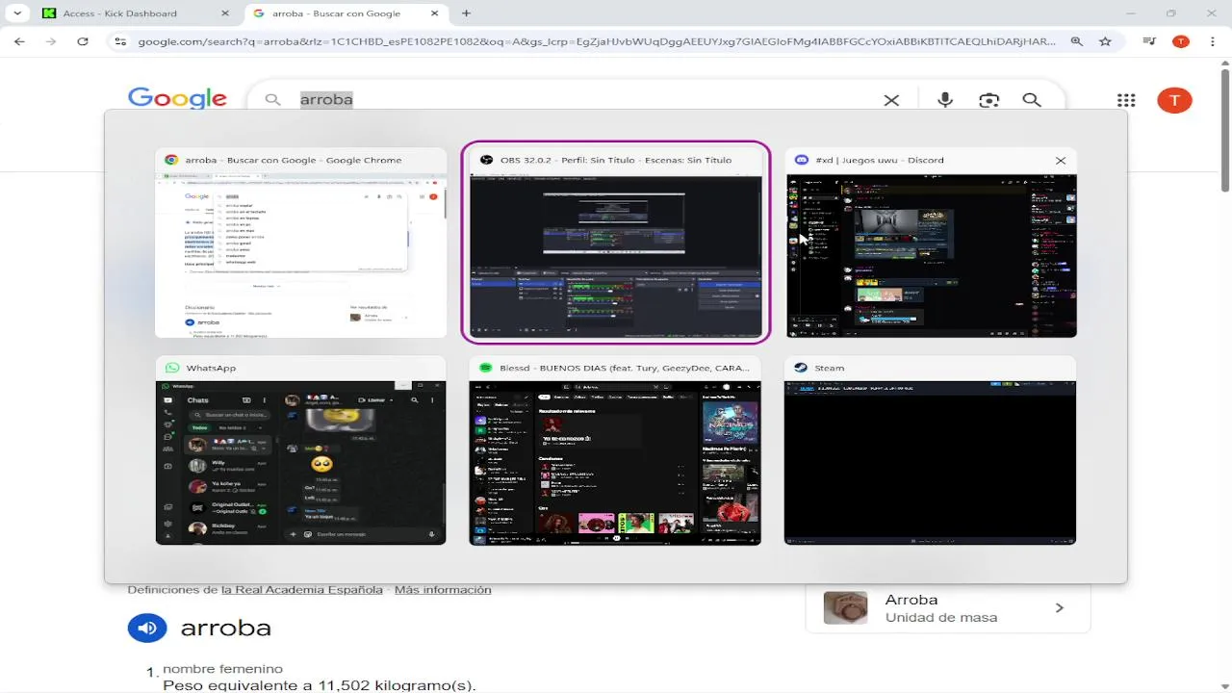Switch to Google Chrome window thumbnail
Image resolution: width=1232 pixels, height=693 pixels.
click(x=301, y=255)
